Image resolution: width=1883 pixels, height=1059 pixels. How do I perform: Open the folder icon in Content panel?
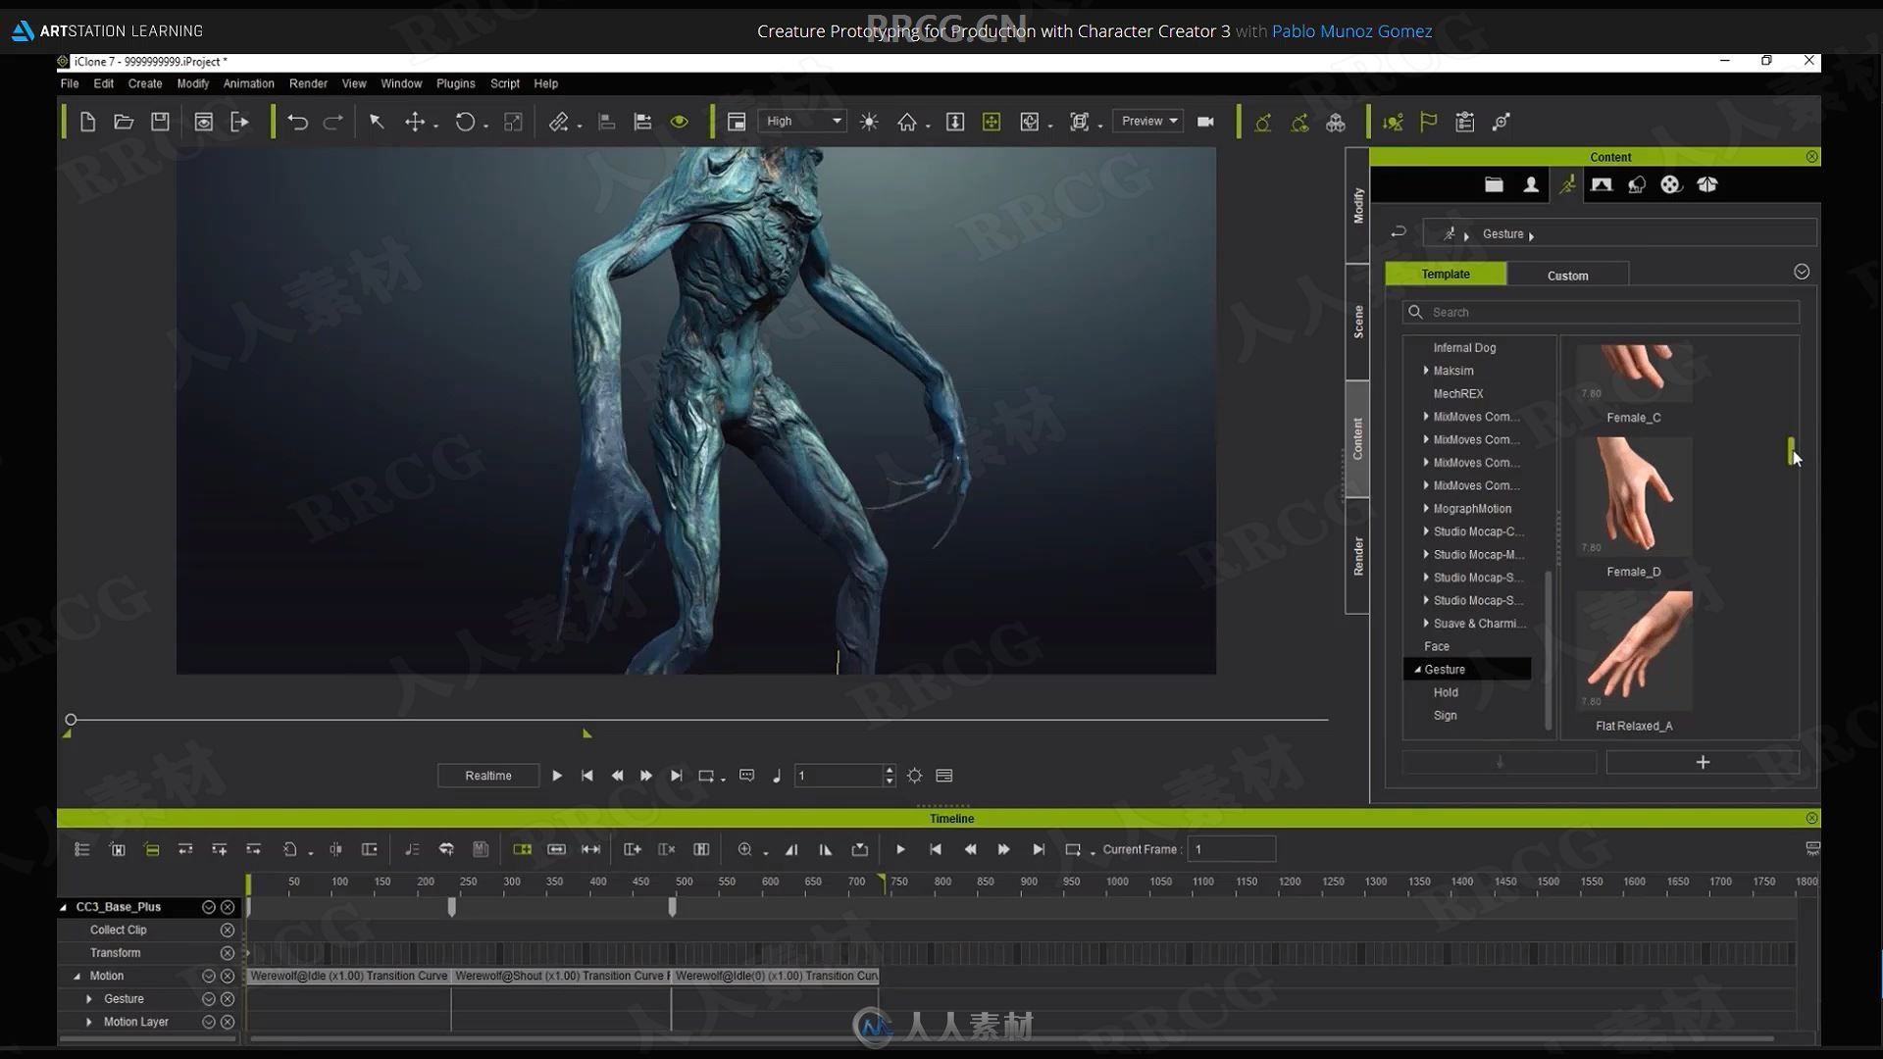tap(1494, 184)
